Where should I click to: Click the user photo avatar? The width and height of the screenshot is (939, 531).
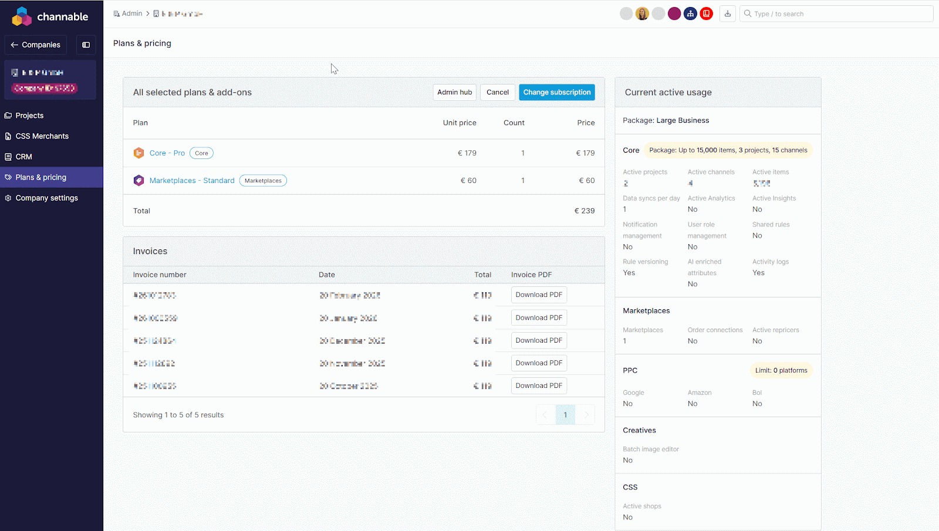point(642,13)
